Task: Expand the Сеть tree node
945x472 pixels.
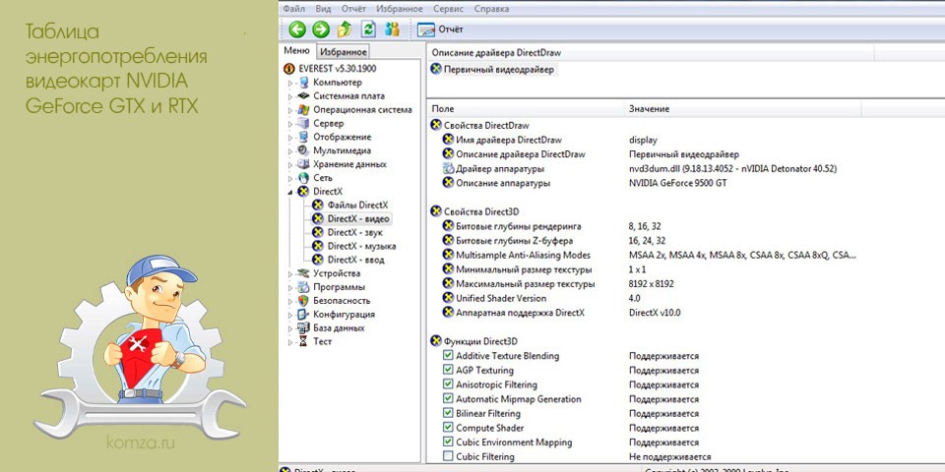Action: [289, 178]
